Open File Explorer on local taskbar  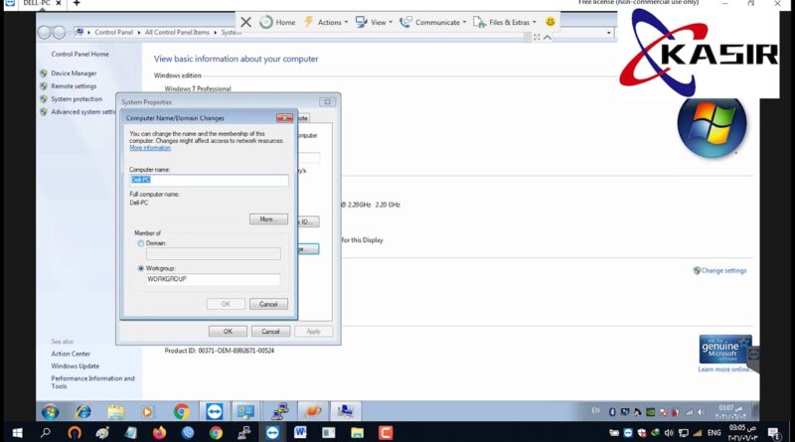point(357,432)
